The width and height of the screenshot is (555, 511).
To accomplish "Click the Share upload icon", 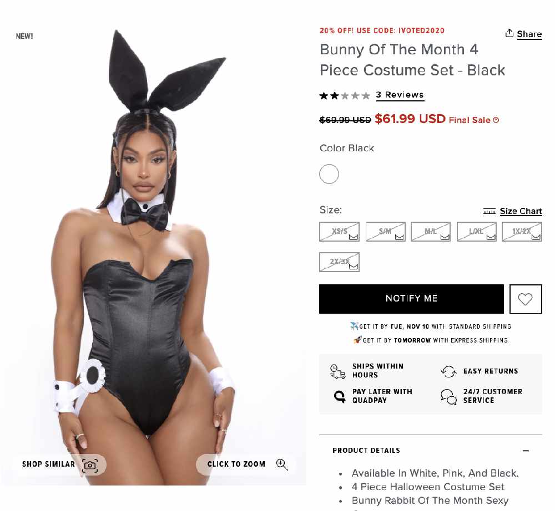I will coord(509,33).
